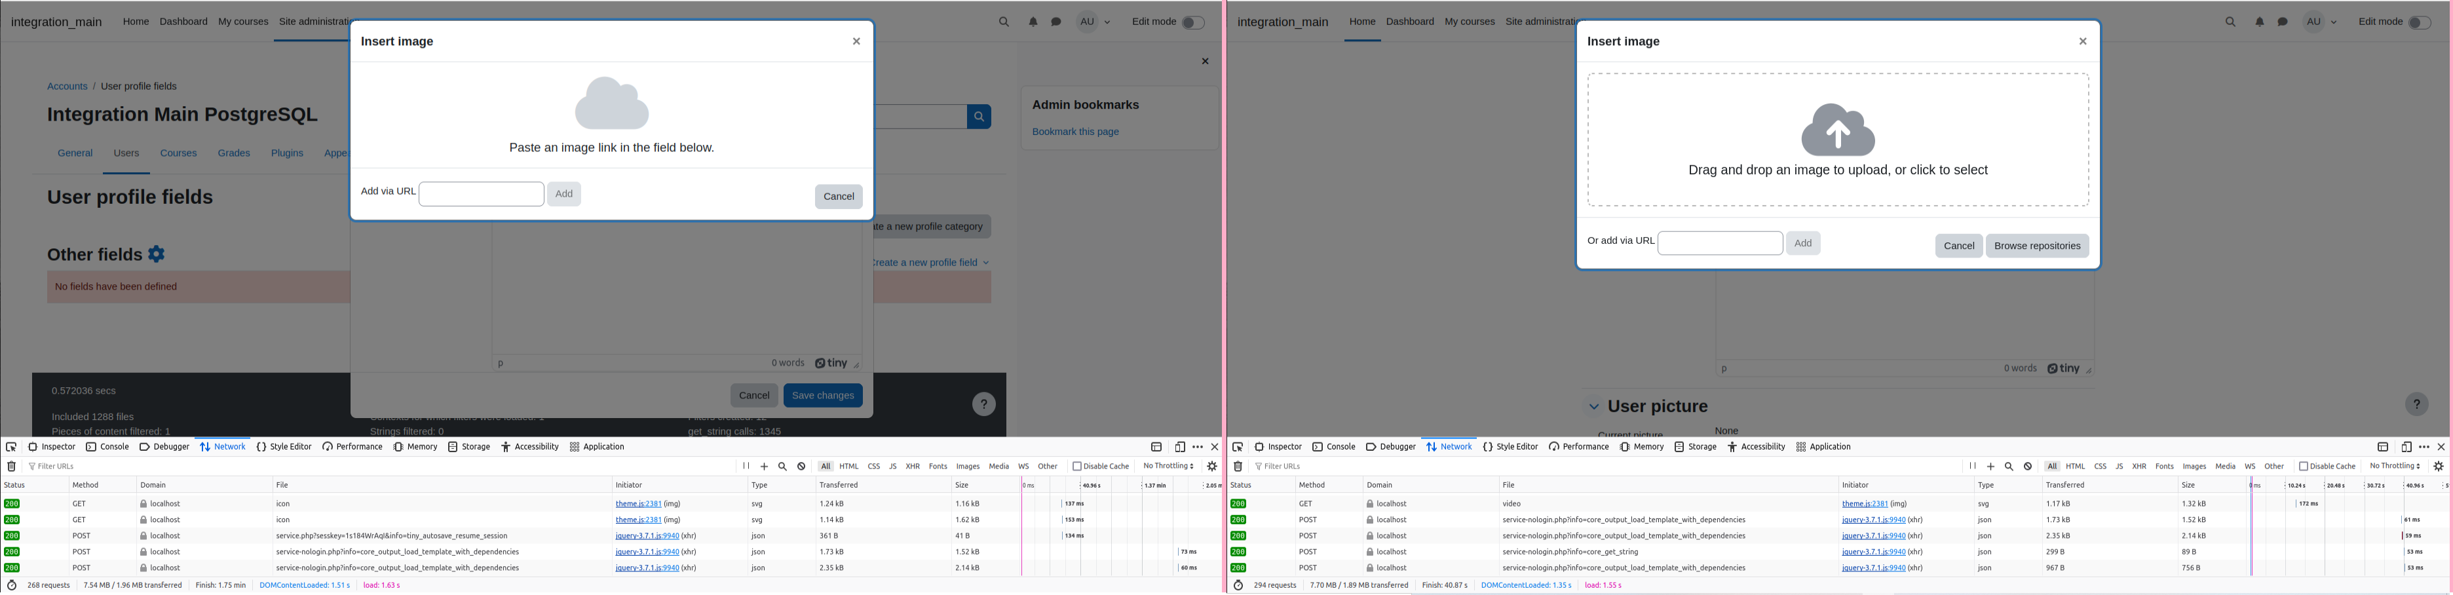Open network settings gear in right DevTools
Viewport: 2453px width, 595px height.
[x=2439, y=467]
